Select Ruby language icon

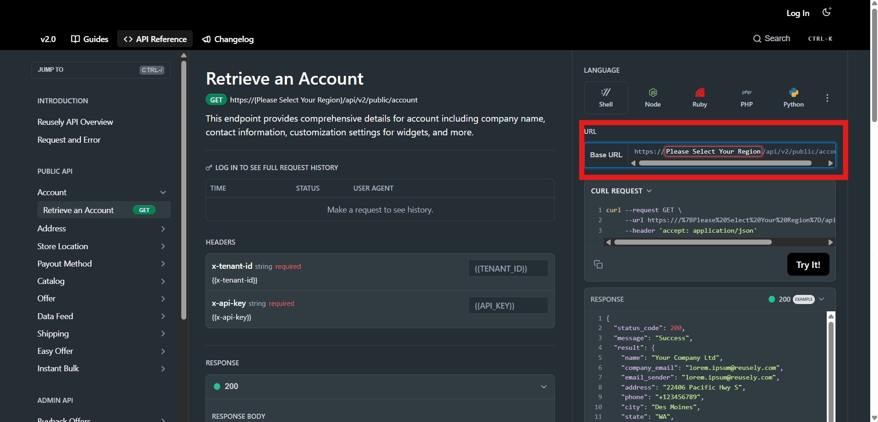coord(700,92)
